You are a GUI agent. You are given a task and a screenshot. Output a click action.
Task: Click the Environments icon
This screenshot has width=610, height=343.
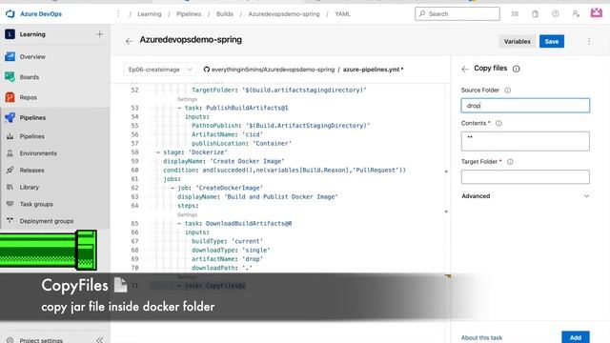pyautogui.click(x=10, y=153)
